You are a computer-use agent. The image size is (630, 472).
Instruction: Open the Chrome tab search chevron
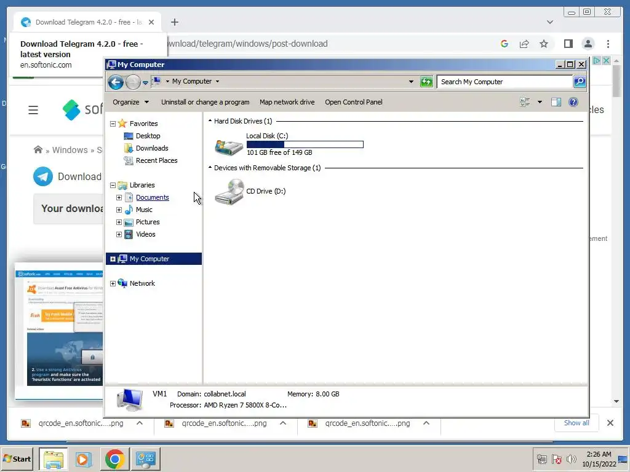point(550,22)
